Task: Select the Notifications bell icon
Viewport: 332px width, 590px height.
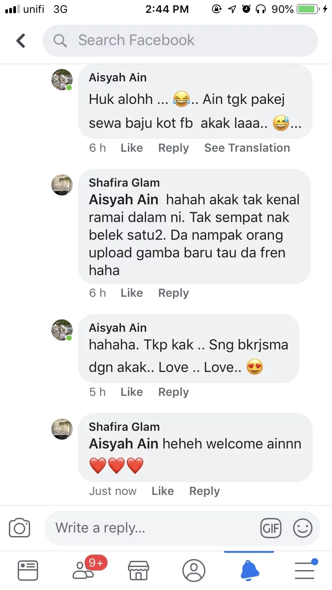Action: 249,570
